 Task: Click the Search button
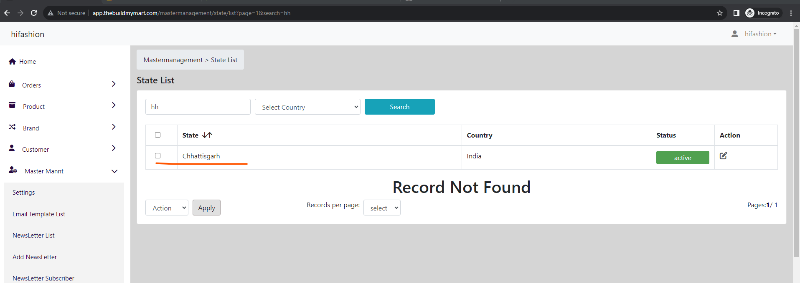(x=399, y=107)
